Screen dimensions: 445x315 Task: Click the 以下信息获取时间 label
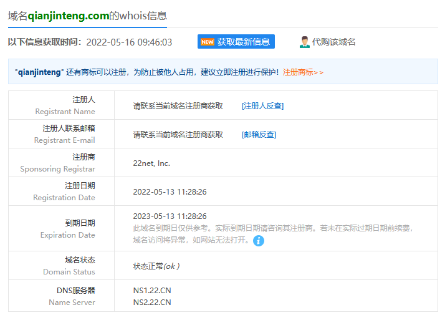pos(44,42)
